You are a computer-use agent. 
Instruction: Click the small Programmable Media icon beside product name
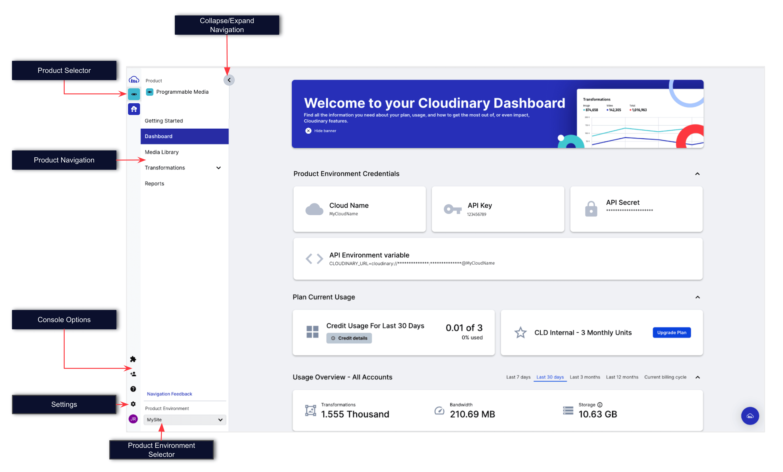[x=149, y=92]
